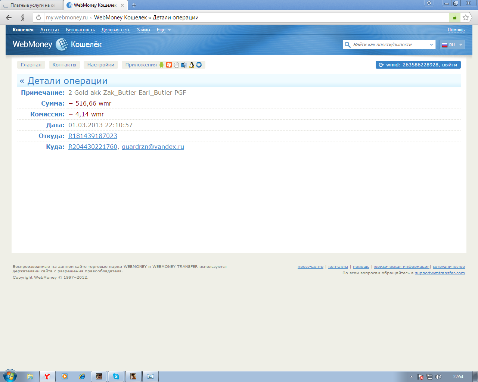Bookmark page with the star icon

click(465, 18)
